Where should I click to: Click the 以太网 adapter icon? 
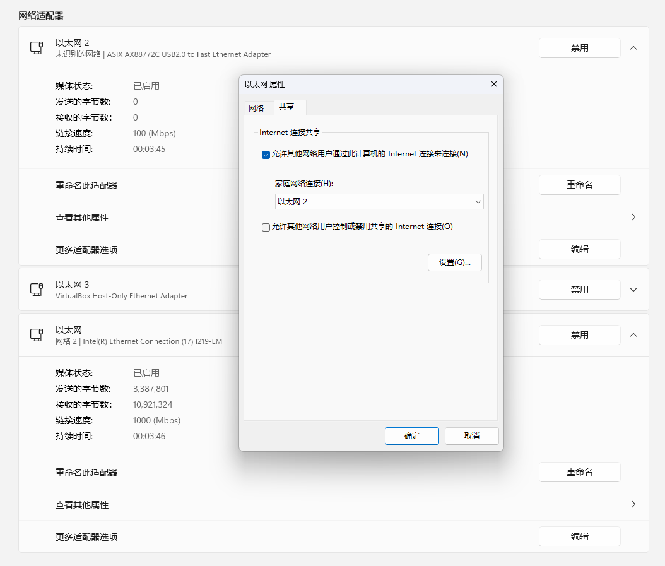[36, 335]
